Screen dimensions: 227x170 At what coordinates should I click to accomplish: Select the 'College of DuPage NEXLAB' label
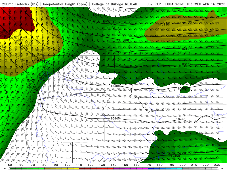(115, 4)
